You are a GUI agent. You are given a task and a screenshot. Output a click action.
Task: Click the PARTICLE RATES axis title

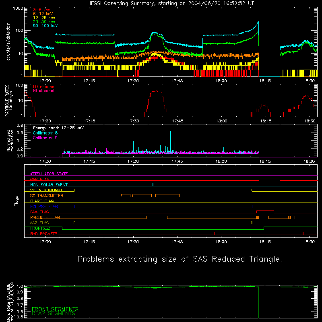7,100
